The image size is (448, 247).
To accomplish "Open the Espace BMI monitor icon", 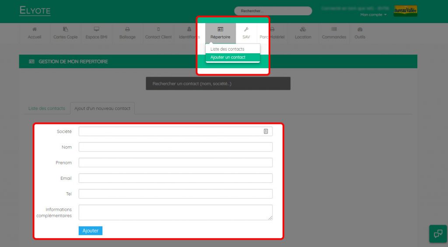I will point(97,29).
